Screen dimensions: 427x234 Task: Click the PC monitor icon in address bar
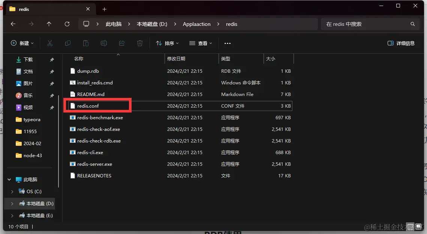86,24
